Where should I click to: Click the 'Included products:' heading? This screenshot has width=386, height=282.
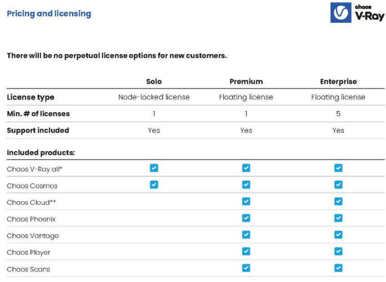click(x=40, y=153)
